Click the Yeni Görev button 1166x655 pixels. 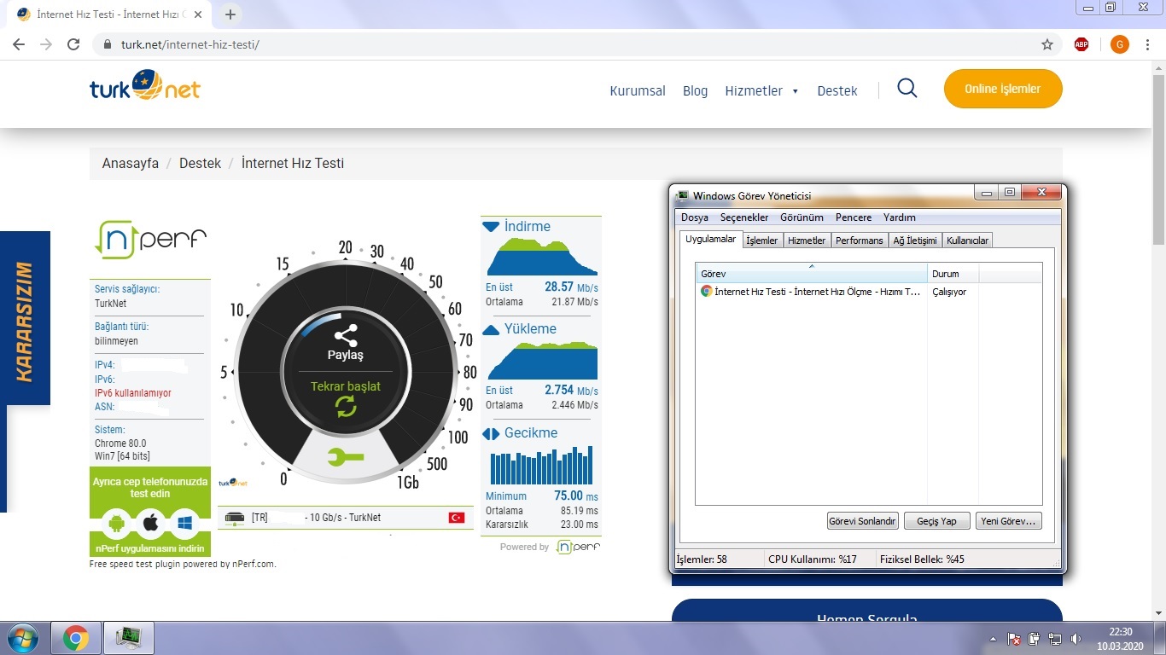[1008, 521]
